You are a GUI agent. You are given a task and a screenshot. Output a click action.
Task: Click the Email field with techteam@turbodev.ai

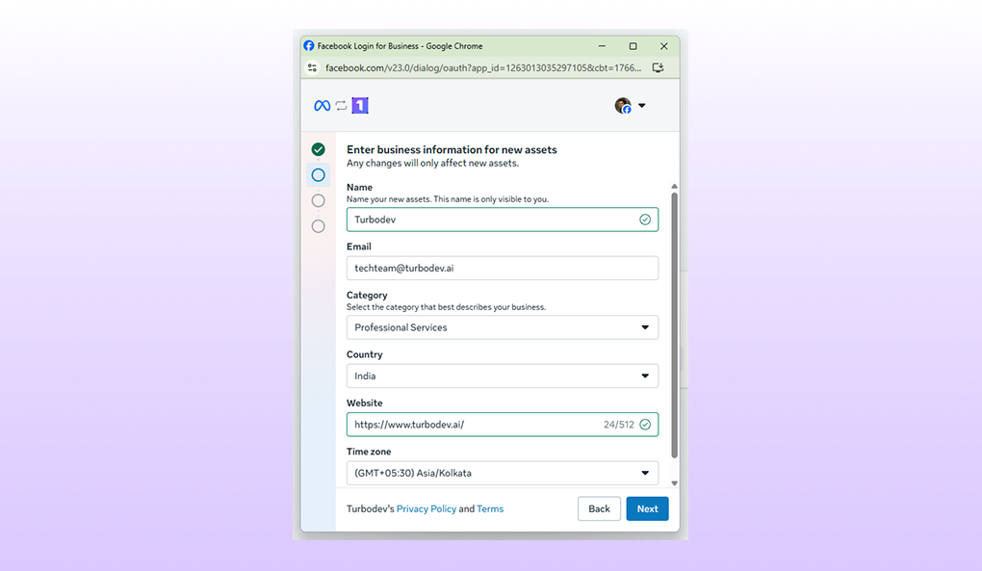point(503,268)
